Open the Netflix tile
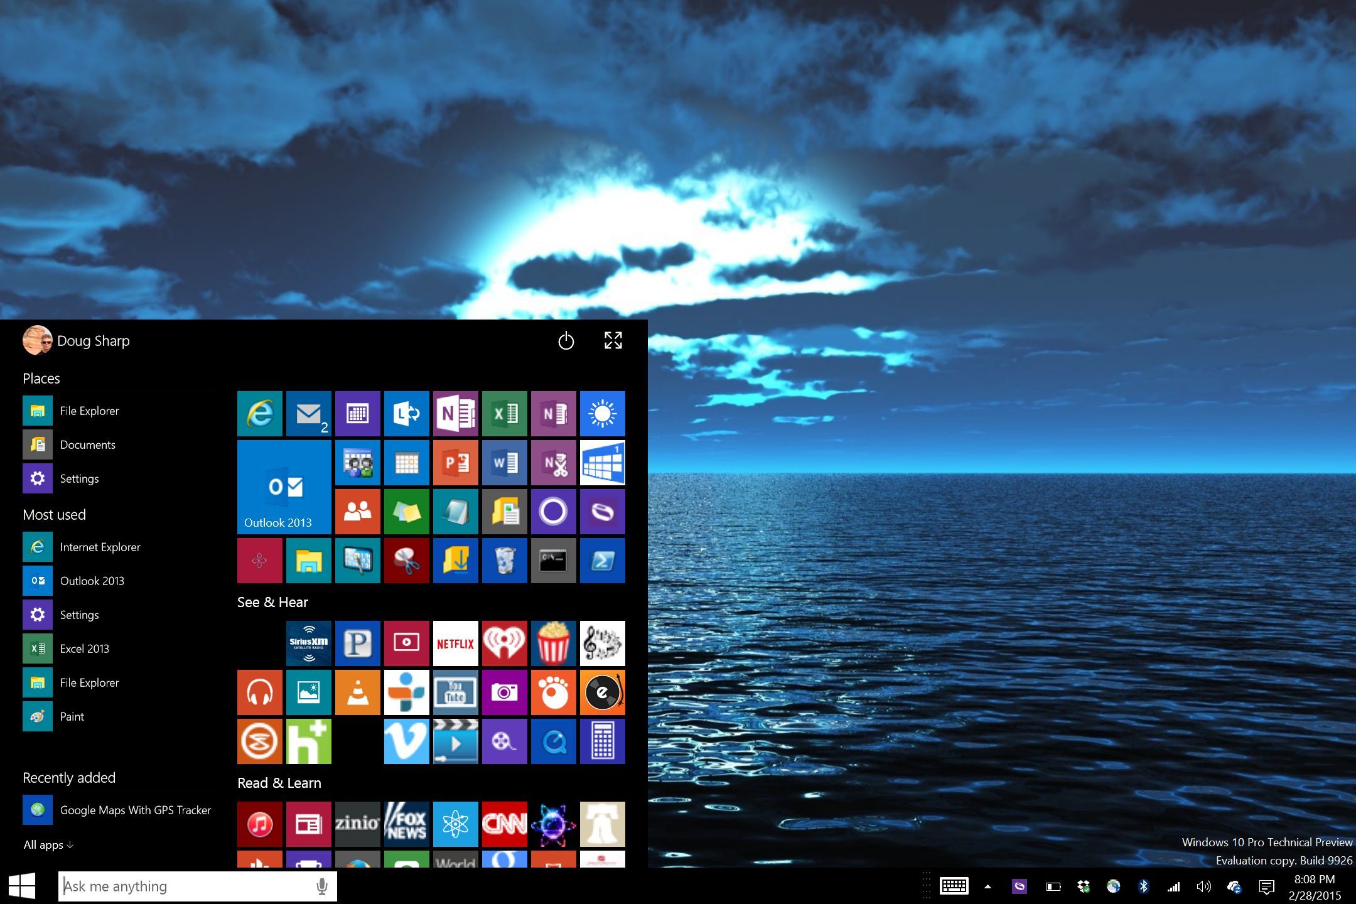Viewport: 1356px width, 904px height. pos(455,643)
